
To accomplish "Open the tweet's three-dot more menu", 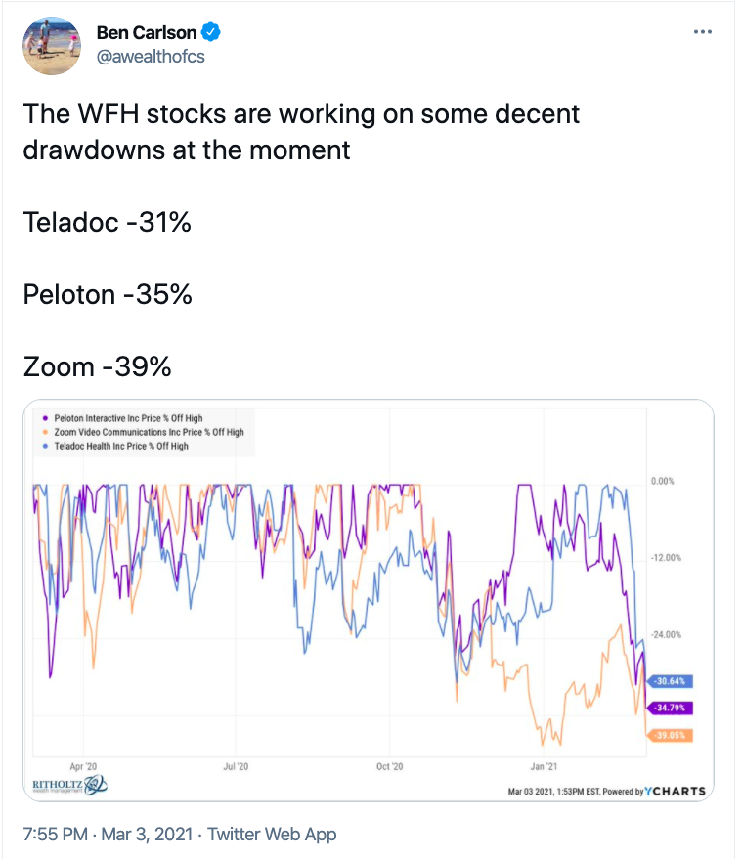I will [x=702, y=32].
